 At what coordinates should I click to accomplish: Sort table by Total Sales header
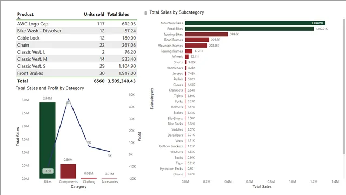(x=118, y=14)
